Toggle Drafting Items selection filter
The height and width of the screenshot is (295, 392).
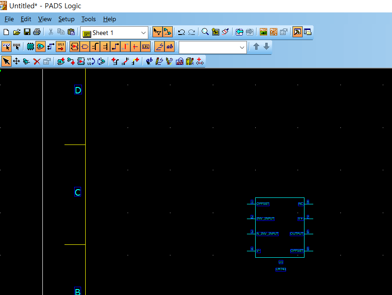[159, 46]
